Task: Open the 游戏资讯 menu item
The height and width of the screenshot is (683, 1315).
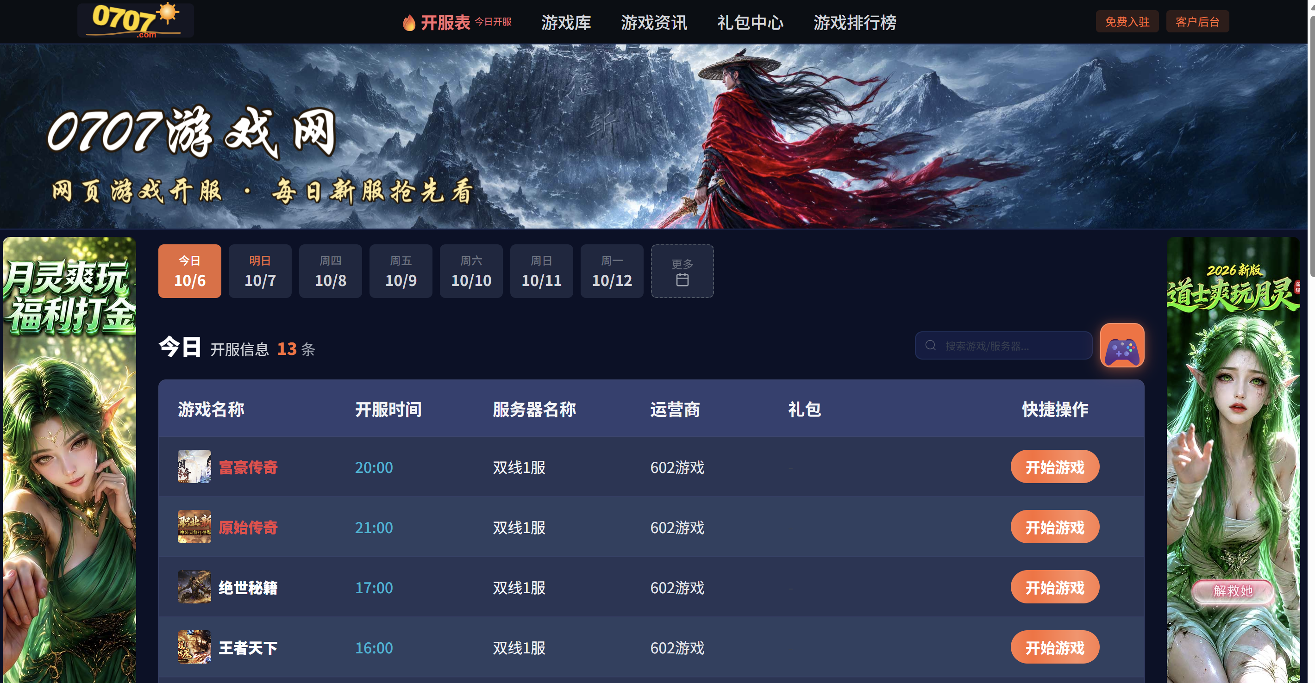Action: pyautogui.click(x=654, y=23)
